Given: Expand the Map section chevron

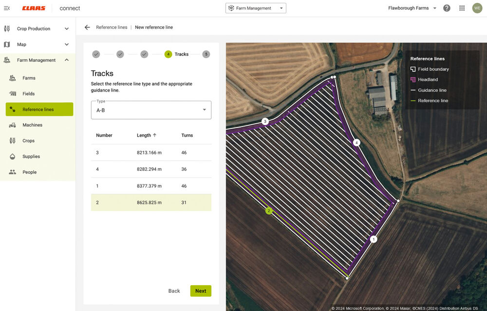Looking at the screenshot, I should click(66, 44).
